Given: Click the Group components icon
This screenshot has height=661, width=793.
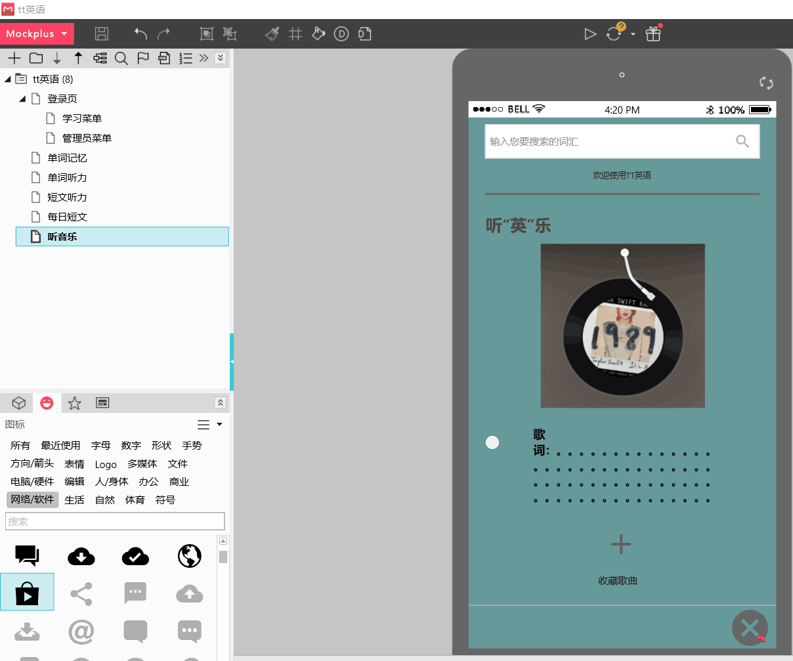Looking at the screenshot, I should pyautogui.click(x=207, y=33).
